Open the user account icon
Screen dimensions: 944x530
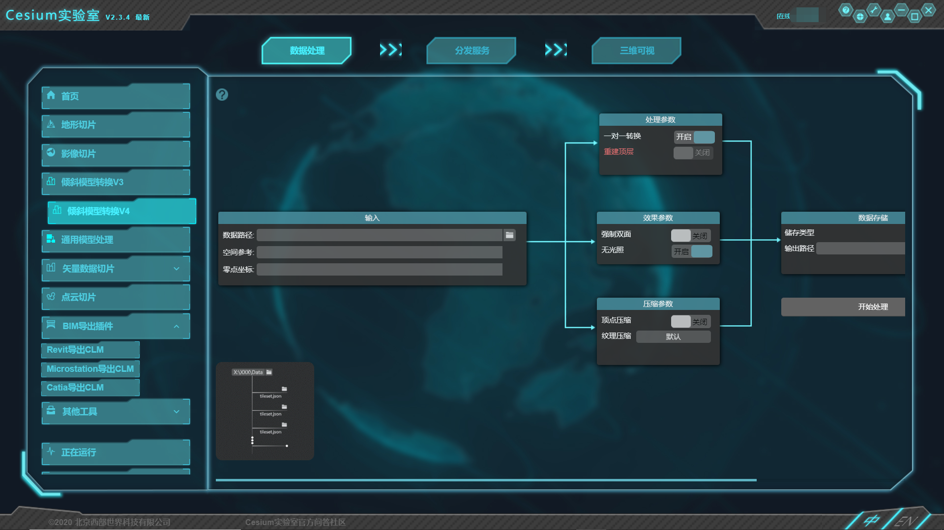887,17
